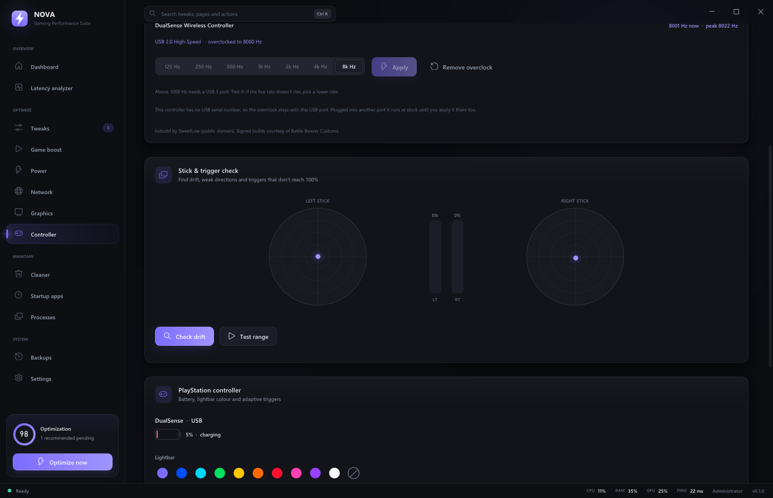Focus the search tweaks input field

point(240,14)
